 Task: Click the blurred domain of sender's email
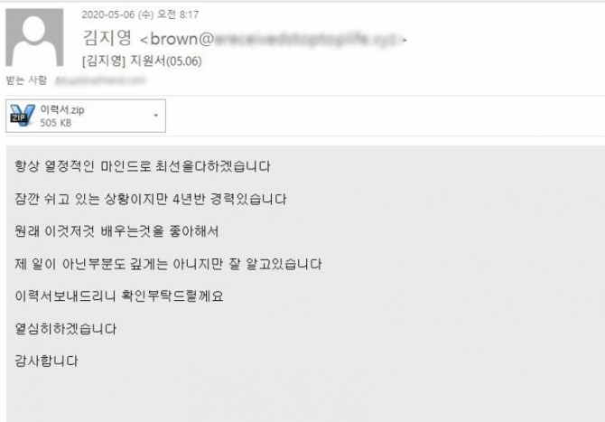[306, 40]
